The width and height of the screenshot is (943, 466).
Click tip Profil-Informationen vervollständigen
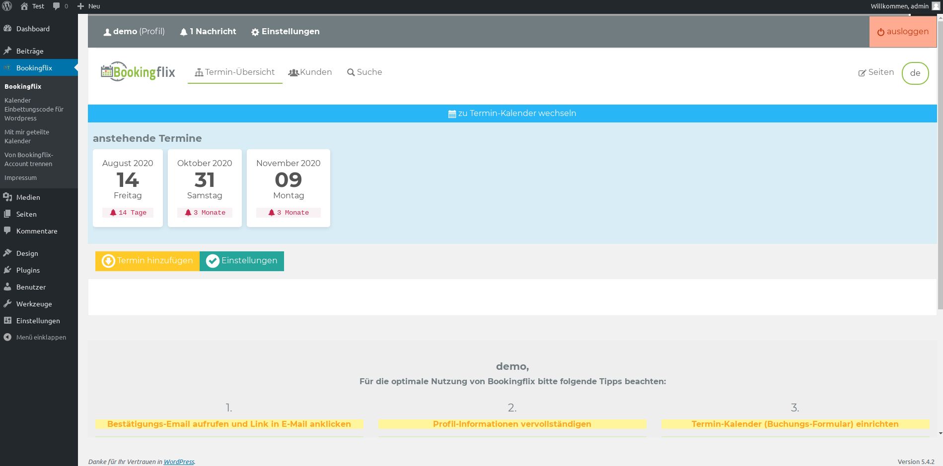[512, 424]
